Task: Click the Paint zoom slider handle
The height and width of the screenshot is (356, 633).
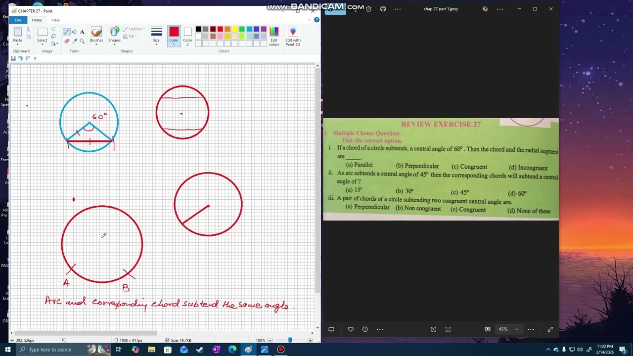Action: pyautogui.click(x=290, y=340)
